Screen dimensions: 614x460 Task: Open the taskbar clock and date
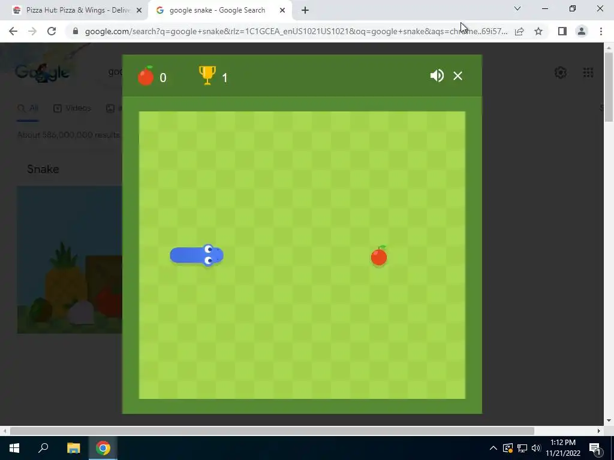(563, 448)
